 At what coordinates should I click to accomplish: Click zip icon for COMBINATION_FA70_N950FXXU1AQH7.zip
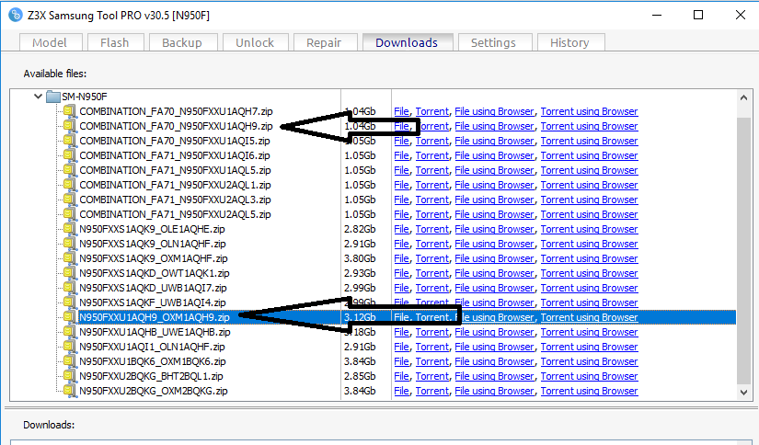[70, 112]
